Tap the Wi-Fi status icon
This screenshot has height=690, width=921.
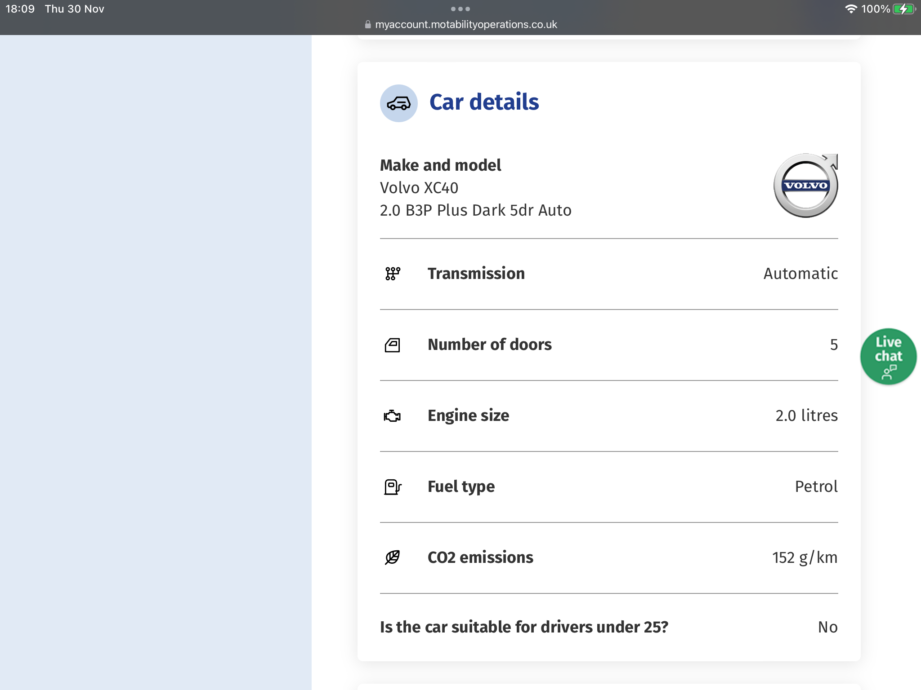[x=850, y=9]
